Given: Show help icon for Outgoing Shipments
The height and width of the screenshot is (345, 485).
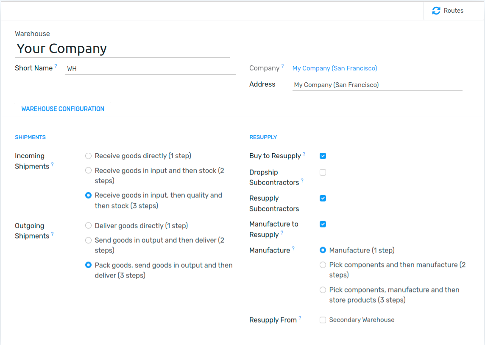Looking at the screenshot, I should (x=52, y=234).
